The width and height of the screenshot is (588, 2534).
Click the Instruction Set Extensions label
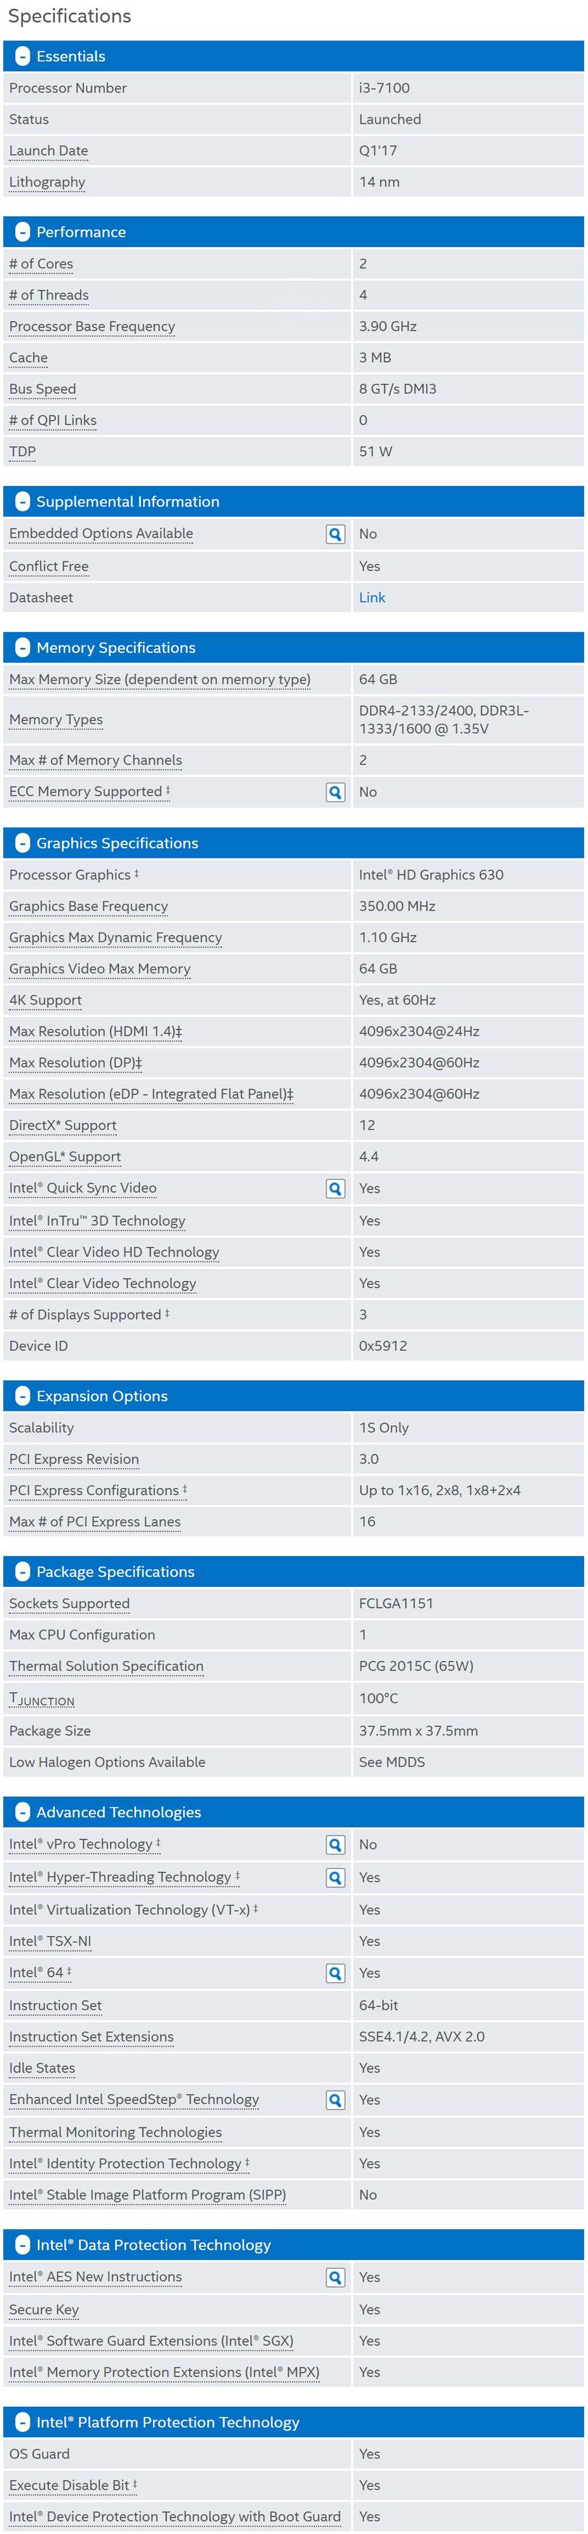[92, 2036]
